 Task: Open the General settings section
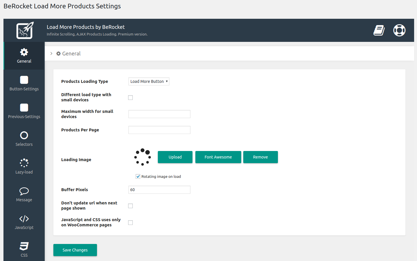point(24,56)
